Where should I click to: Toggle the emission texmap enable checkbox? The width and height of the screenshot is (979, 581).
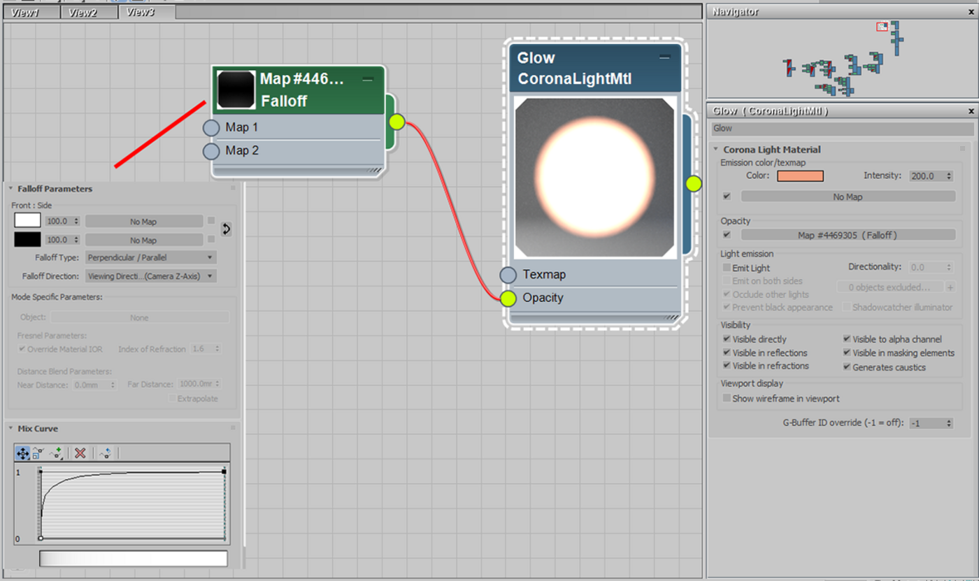[727, 196]
